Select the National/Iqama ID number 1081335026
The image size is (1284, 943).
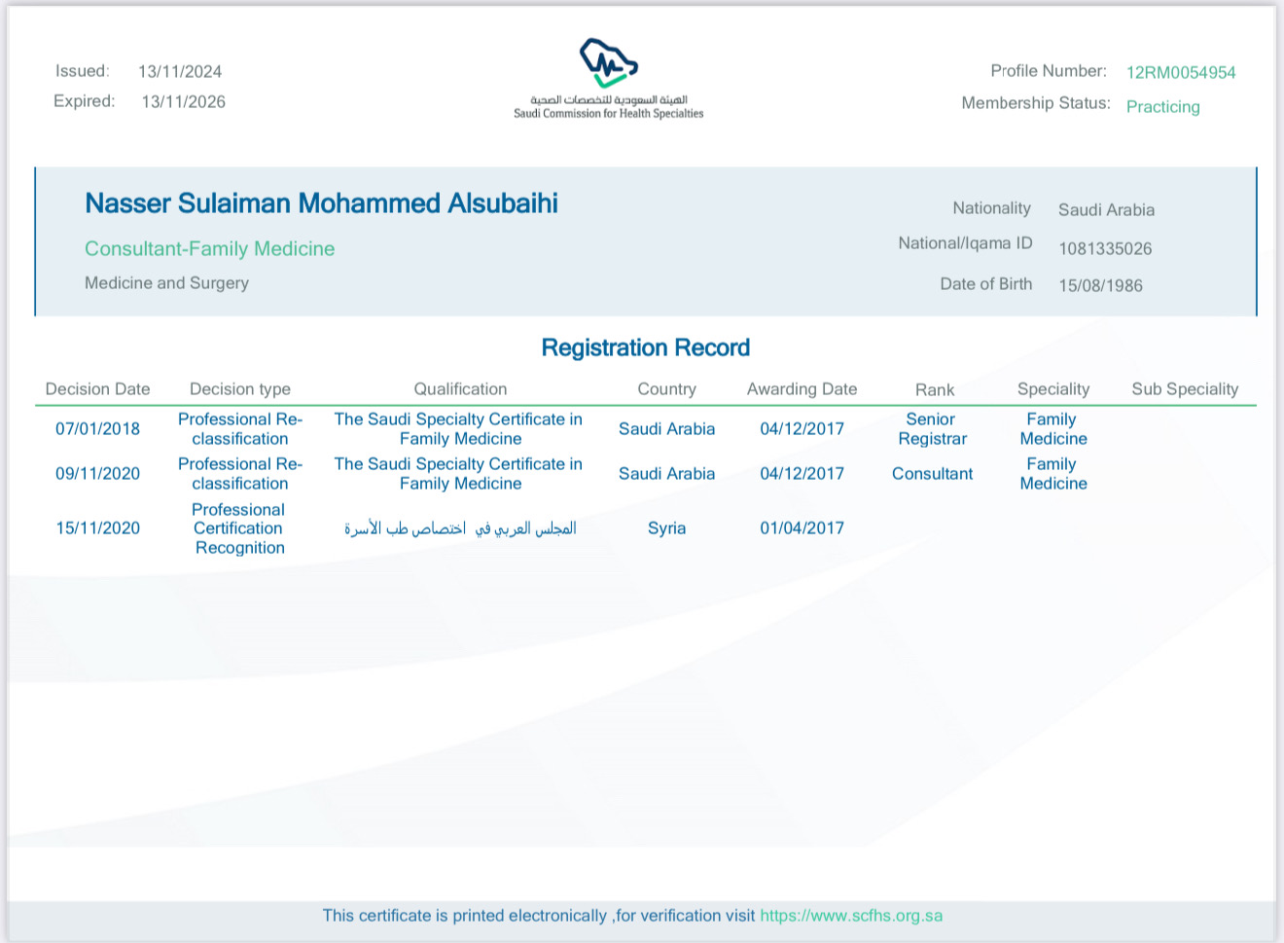1104,249
